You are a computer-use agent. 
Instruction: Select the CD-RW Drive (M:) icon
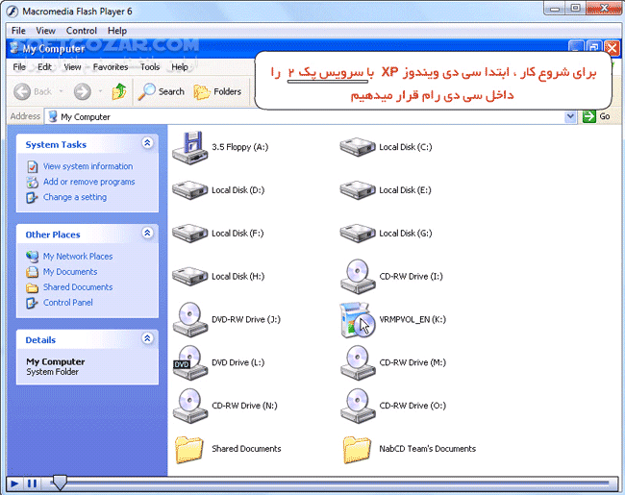click(x=358, y=362)
